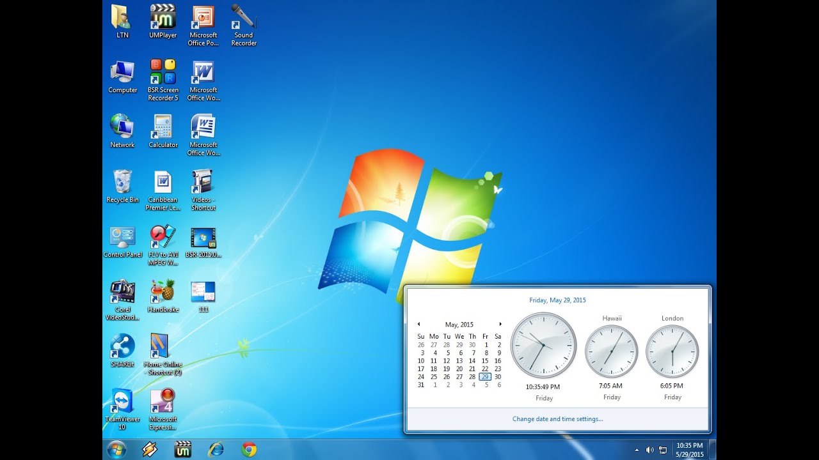Go to previous month in calendar
819x460 pixels.
(418, 325)
